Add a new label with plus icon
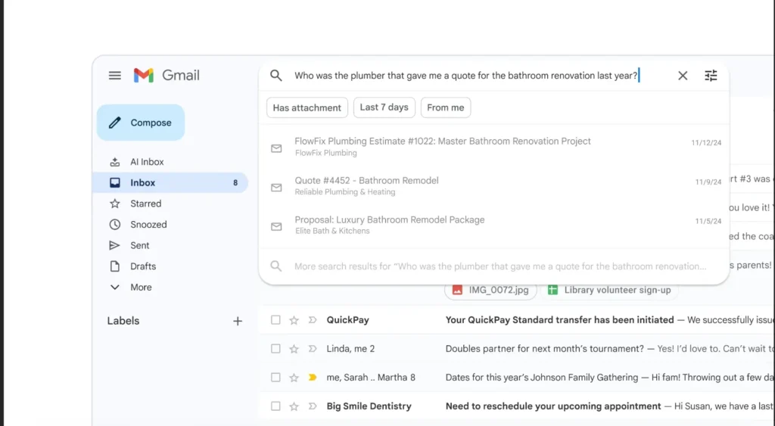775x426 pixels. [238, 321]
